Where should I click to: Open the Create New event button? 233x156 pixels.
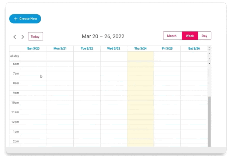[x=25, y=19]
